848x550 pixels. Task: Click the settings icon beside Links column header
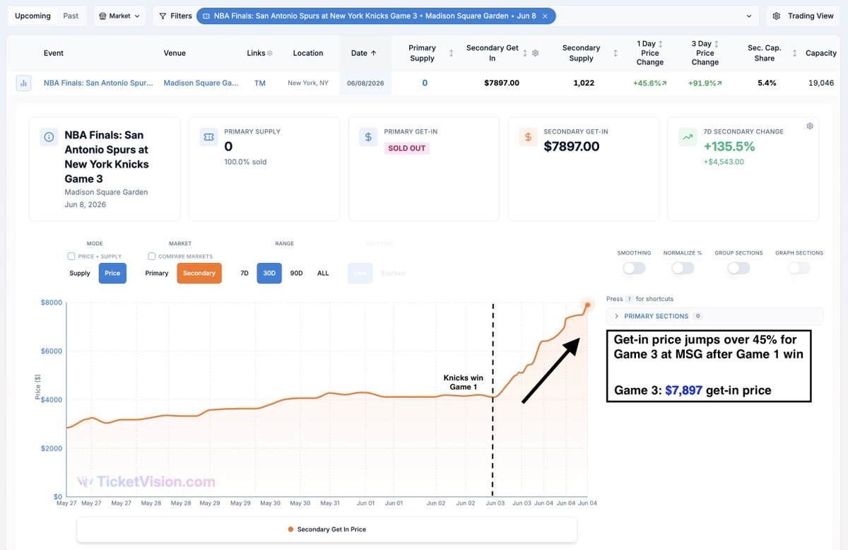point(270,53)
